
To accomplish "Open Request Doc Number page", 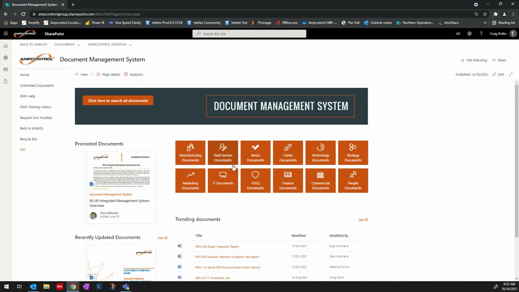I will [x=36, y=118].
